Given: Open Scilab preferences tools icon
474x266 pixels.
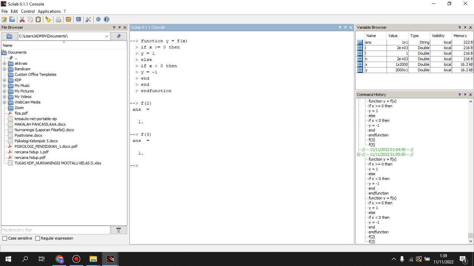Looking at the screenshot, I should pyautogui.click(x=88, y=19).
